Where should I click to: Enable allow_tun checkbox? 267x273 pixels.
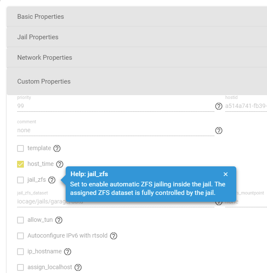click(x=20, y=220)
